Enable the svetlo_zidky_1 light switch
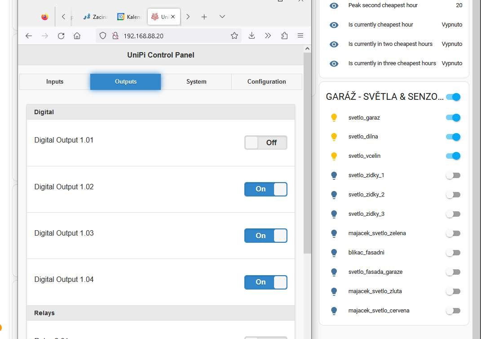The width and height of the screenshot is (481, 339). click(453, 175)
